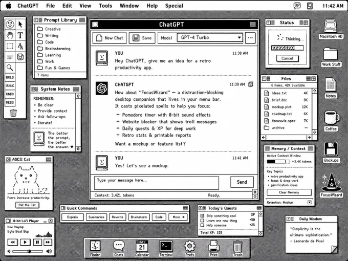Expand the More quick commands arrow
The width and height of the screenshot is (348, 261).
pyautogui.click(x=178, y=217)
